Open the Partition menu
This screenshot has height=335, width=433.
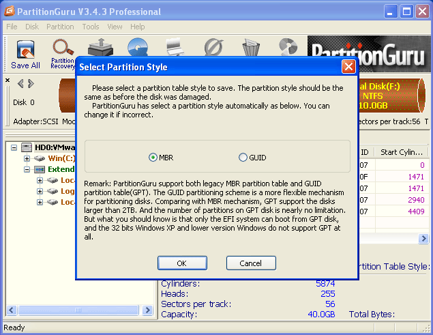coord(60,27)
